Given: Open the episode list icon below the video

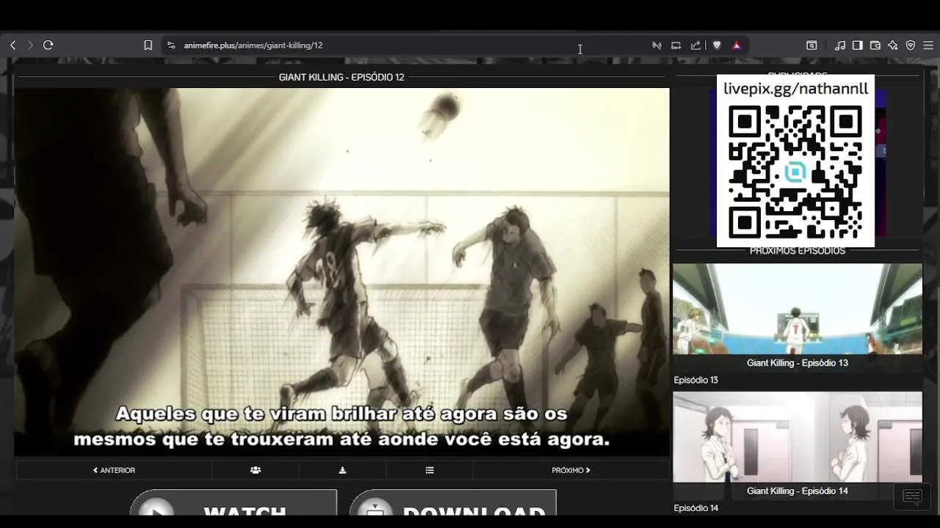Looking at the screenshot, I should click(x=430, y=470).
